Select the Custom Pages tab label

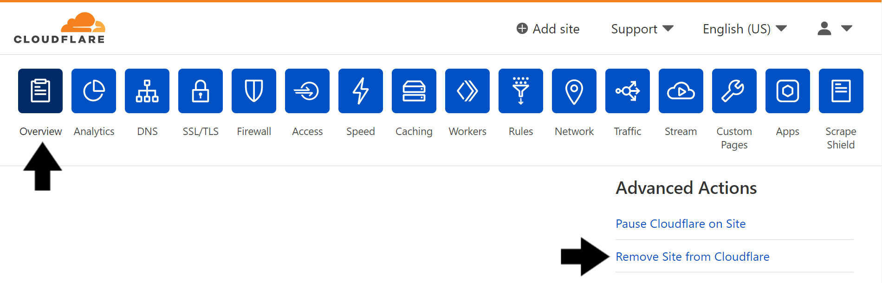tap(734, 138)
